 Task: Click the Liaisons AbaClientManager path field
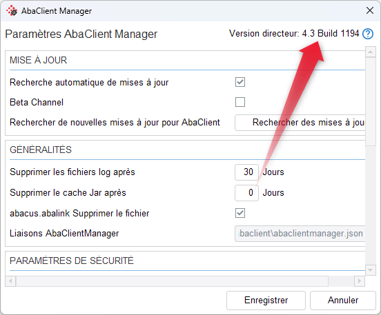(x=300, y=234)
